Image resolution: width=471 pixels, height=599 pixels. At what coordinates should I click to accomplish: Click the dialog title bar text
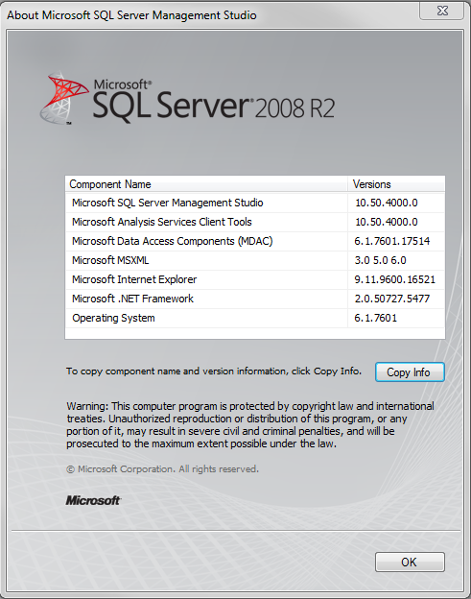tap(131, 15)
